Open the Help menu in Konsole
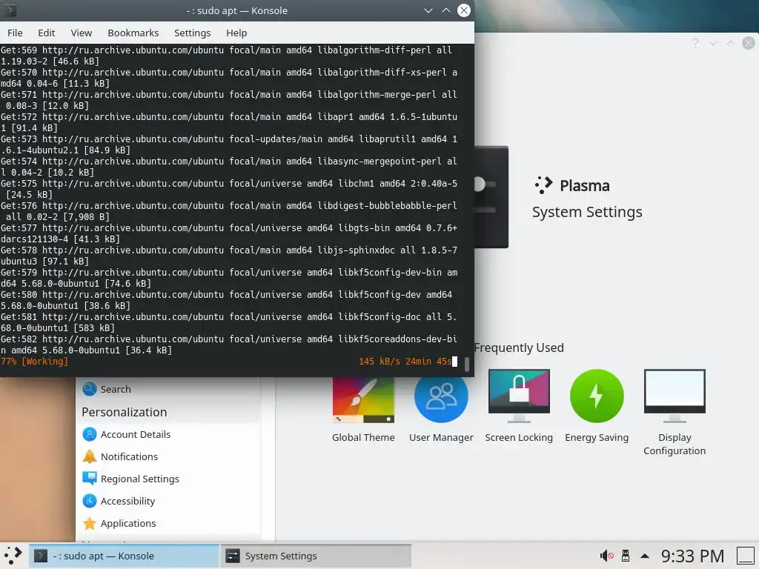759x569 pixels. coord(236,33)
